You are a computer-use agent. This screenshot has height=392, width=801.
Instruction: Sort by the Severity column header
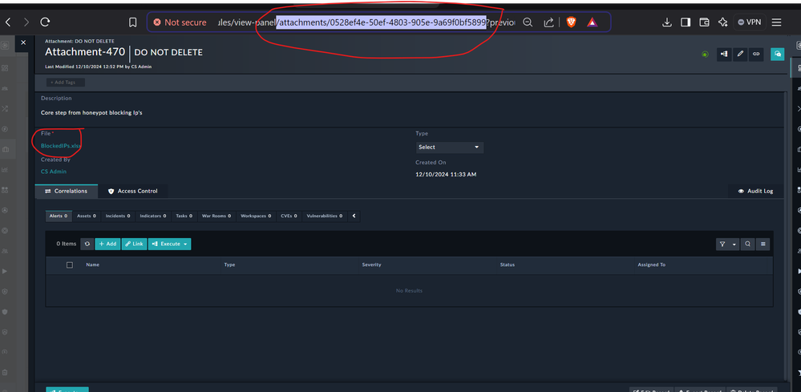click(x=371, y=265)
